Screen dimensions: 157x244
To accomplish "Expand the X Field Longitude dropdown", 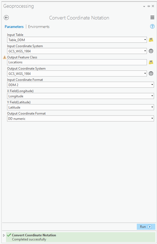I will point(152,96).
